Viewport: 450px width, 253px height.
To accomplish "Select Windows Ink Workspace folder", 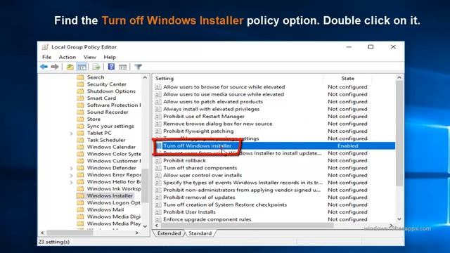I will (x=114, y=189).
